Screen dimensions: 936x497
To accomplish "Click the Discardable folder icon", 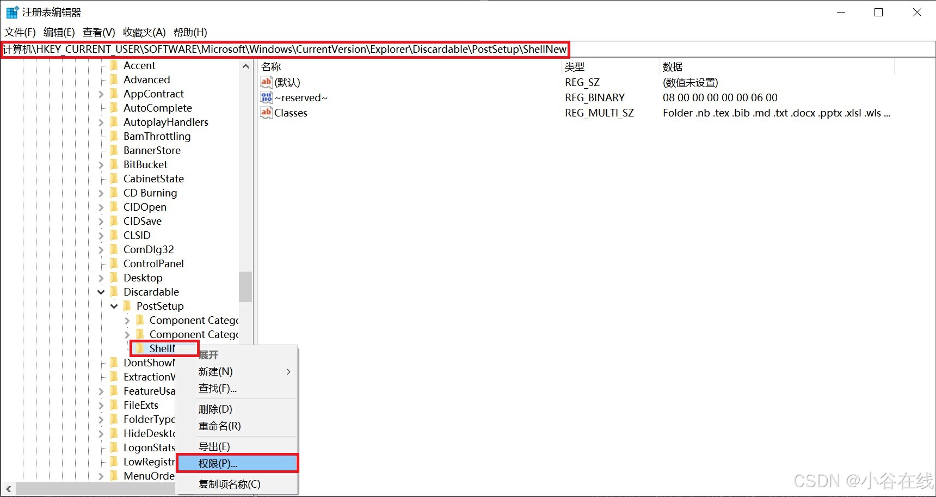I will tap(114, 292).
